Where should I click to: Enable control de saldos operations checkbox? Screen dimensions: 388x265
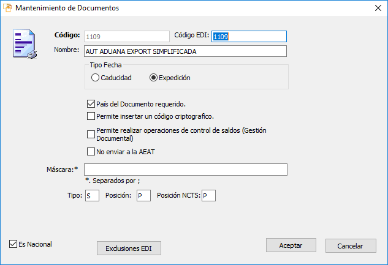91,134
